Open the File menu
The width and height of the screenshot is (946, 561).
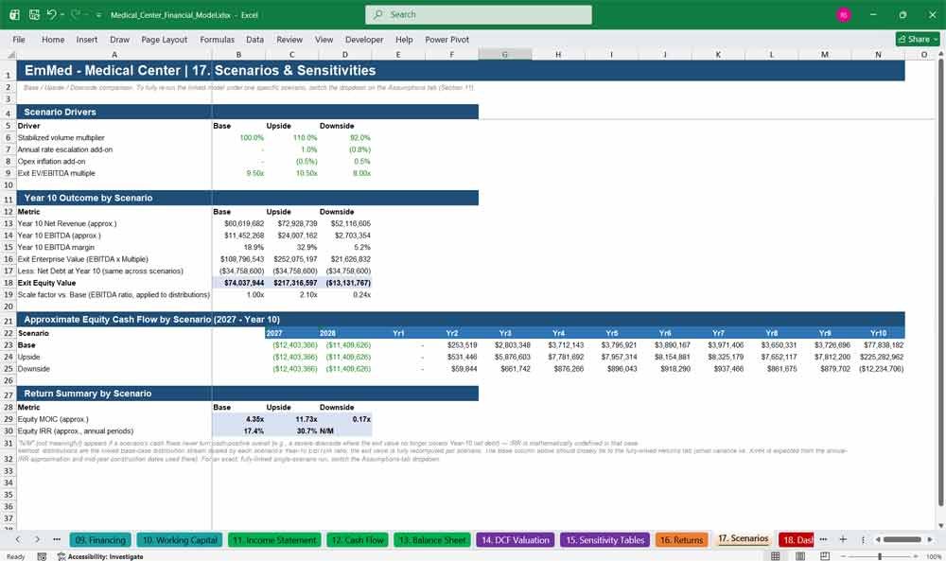coord(19,39)
